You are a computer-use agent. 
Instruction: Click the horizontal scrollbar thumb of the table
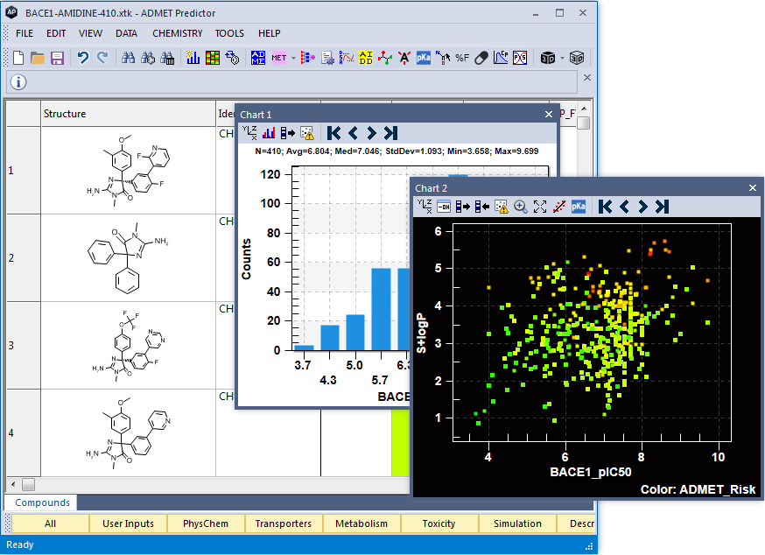click(28, 485)
